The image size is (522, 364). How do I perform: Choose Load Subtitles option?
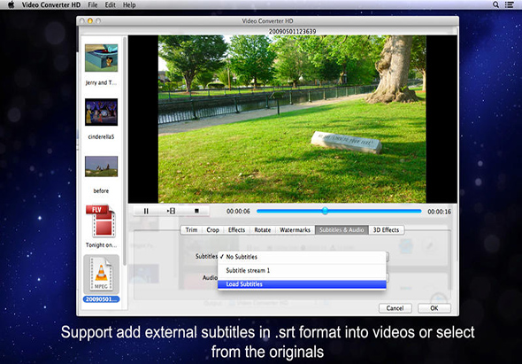point(302,284)
